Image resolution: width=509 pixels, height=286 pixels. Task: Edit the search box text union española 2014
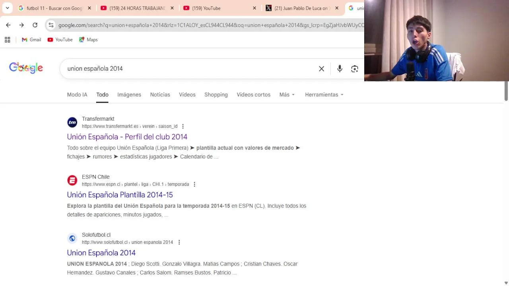click(95, 69)
